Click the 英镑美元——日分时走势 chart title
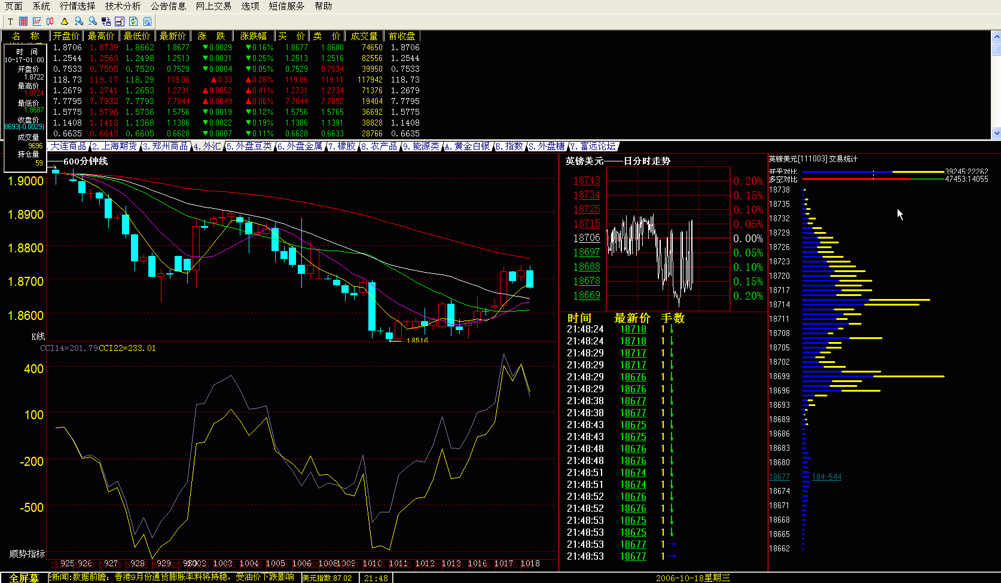The height and width of the screenshot is (583, 1001). pos(618,161)
